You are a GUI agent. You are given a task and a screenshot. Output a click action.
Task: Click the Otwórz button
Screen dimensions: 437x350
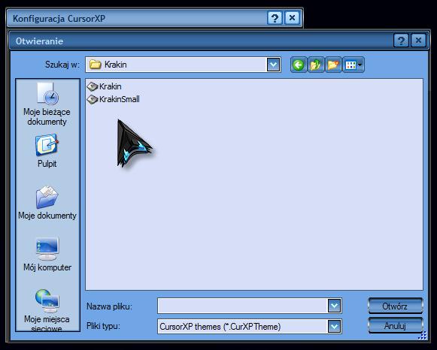point(395,306)
